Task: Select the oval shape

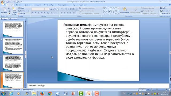Action: (x=114, y=8)
